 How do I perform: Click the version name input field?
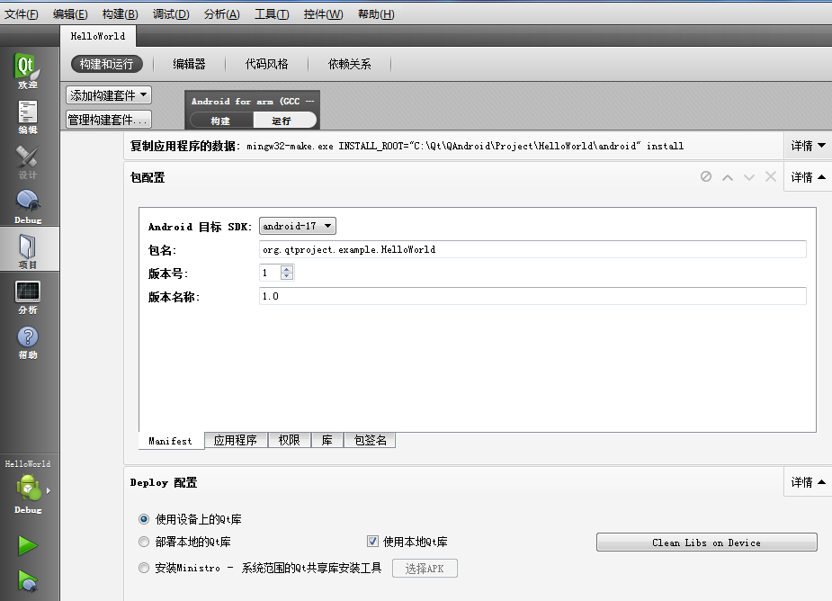coord(532,296)
